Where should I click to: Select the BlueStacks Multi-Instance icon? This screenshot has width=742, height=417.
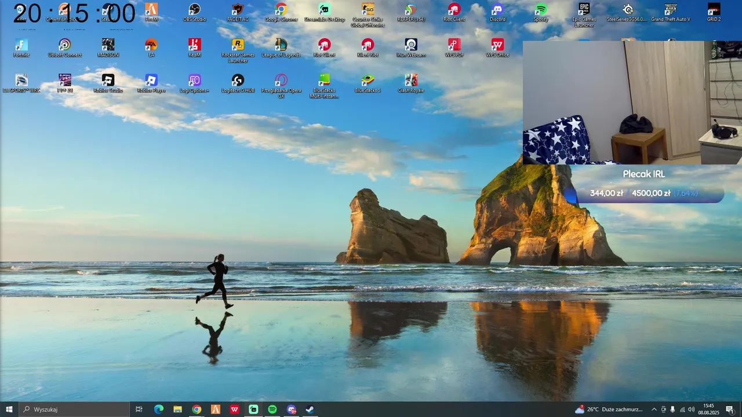coord(325,86)
